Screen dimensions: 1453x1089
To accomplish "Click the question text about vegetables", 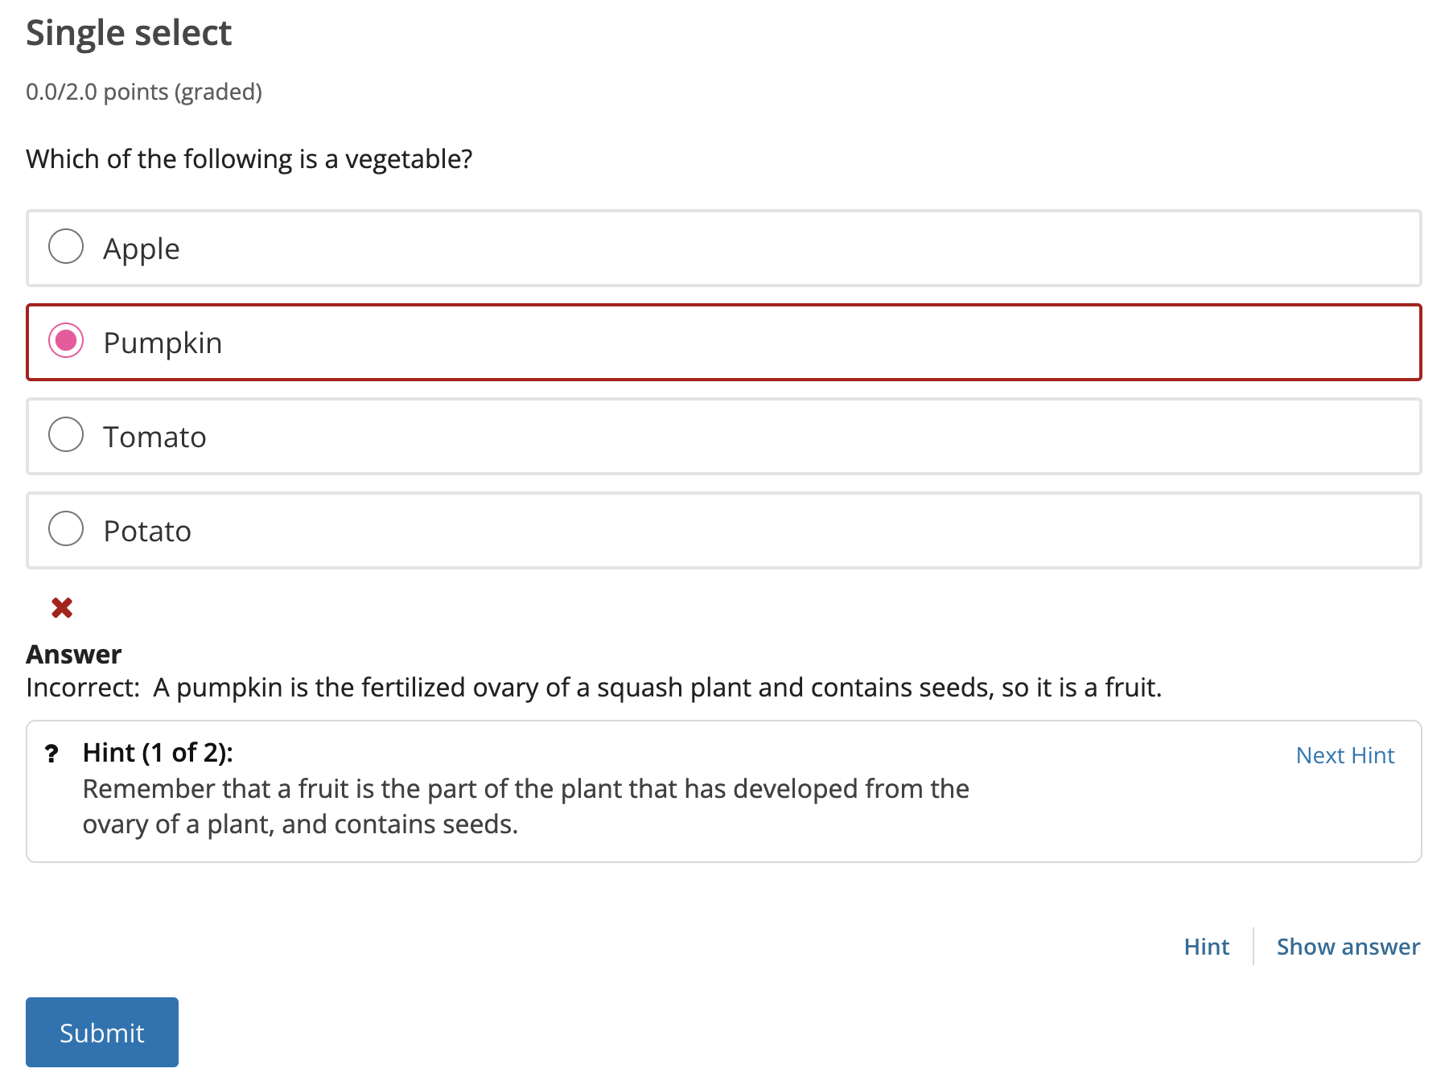I will (249, 159).
